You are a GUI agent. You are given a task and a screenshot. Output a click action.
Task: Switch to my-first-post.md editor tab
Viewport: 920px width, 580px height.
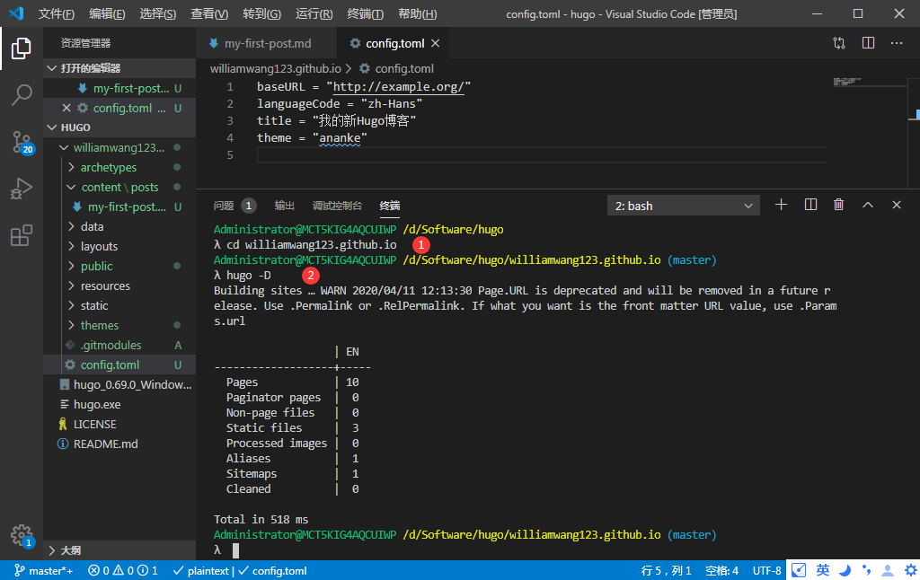266,43
